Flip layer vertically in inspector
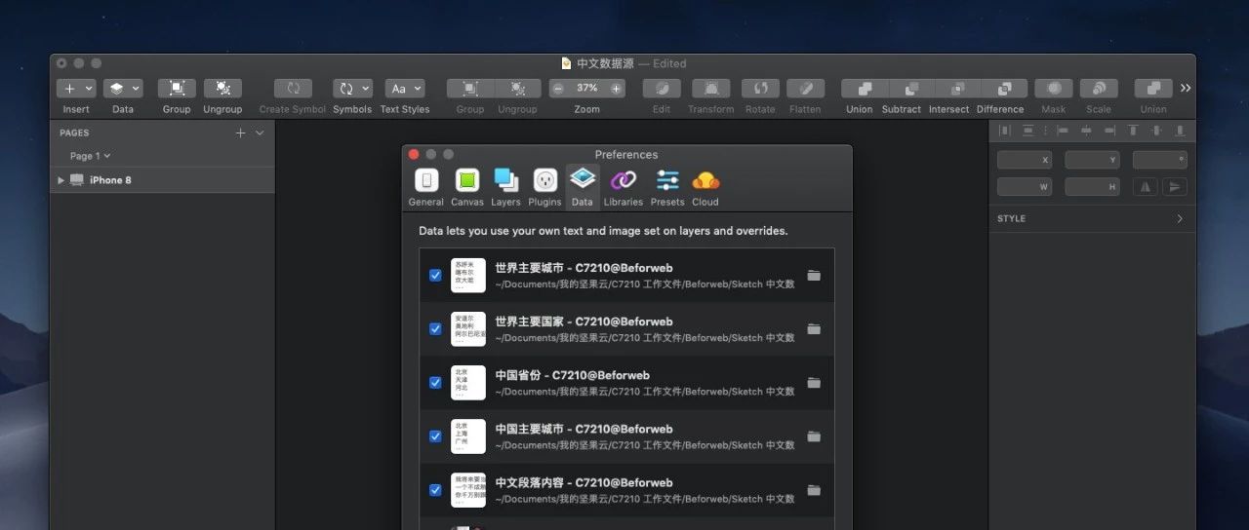Viewport: 1249px width, 530px height. pos(1174,187)
